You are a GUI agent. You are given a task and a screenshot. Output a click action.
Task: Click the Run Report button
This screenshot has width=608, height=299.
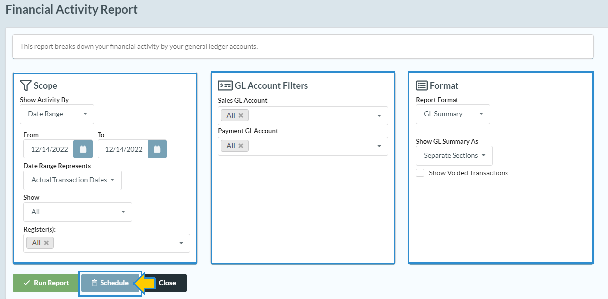coord(46,283)
